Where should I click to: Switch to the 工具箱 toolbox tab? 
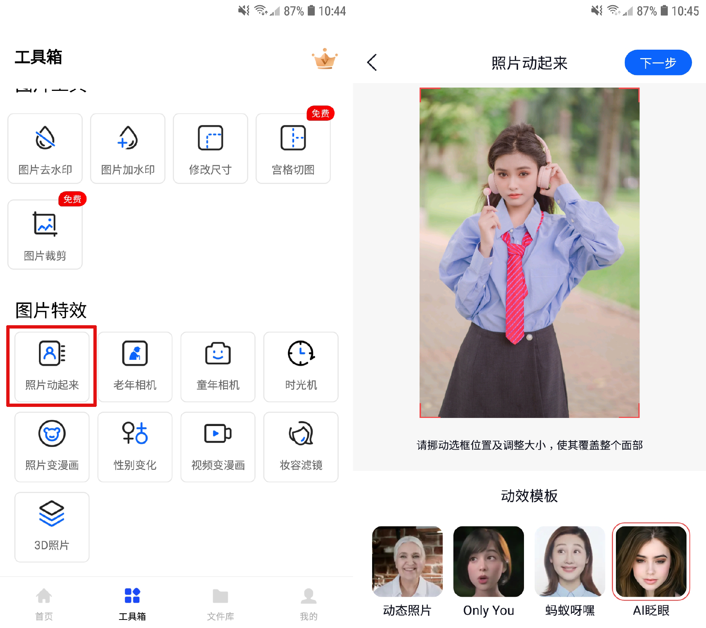pyautogui.click(x=132, y=604)
